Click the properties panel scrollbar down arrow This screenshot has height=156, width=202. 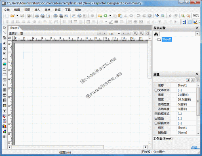[198, 133]
